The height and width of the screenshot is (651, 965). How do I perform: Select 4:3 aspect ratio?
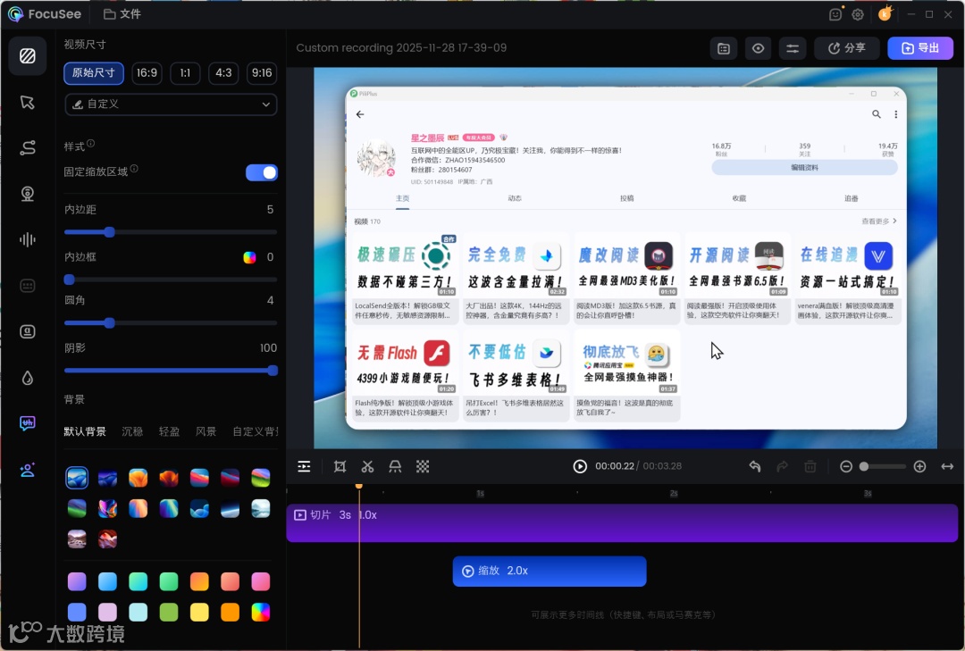pos(223,72)
